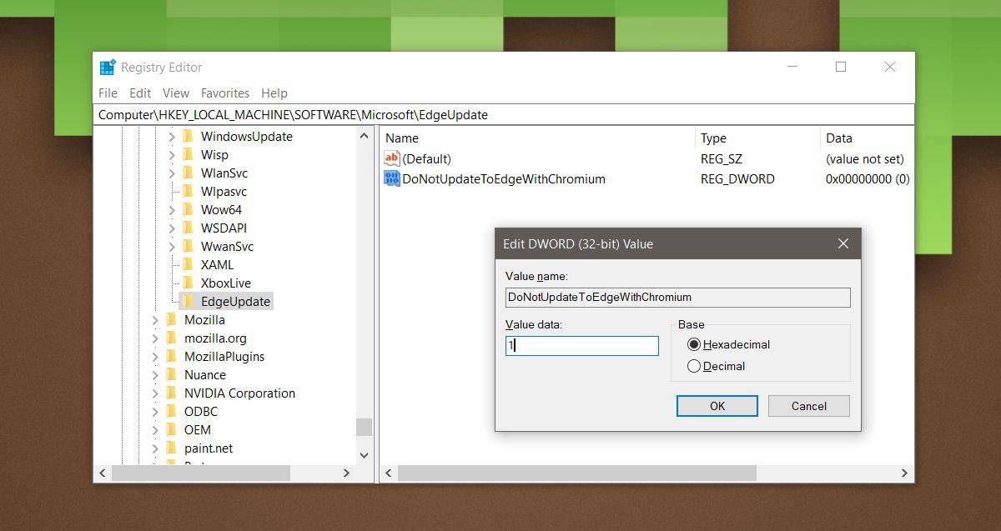This screenshot has height=531, width=1001.
Task: Select the (Default) value name
Action: 426,158
